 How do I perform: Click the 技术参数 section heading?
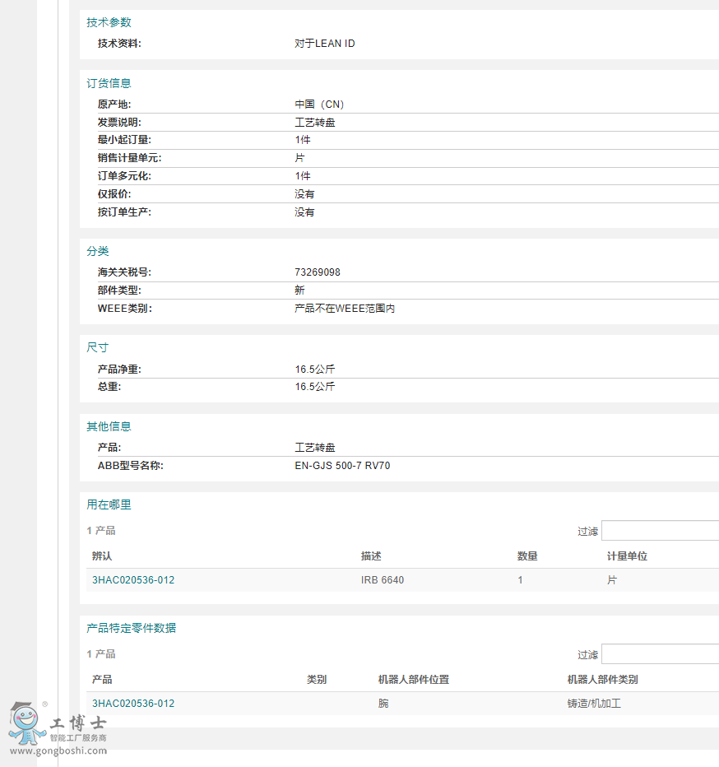109,22
